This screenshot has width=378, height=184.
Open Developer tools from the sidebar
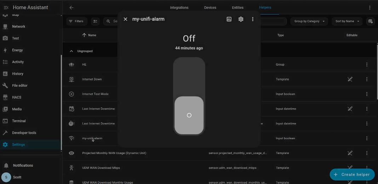tap(24, 133)
